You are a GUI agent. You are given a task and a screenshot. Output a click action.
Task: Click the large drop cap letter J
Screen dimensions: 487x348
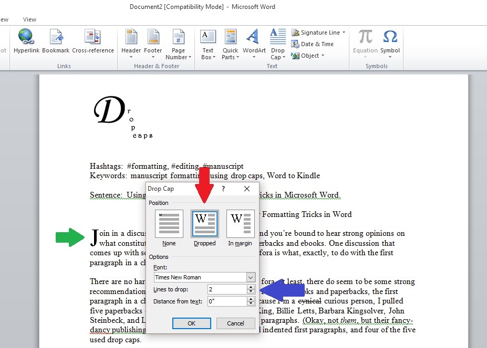coord(95,238)
